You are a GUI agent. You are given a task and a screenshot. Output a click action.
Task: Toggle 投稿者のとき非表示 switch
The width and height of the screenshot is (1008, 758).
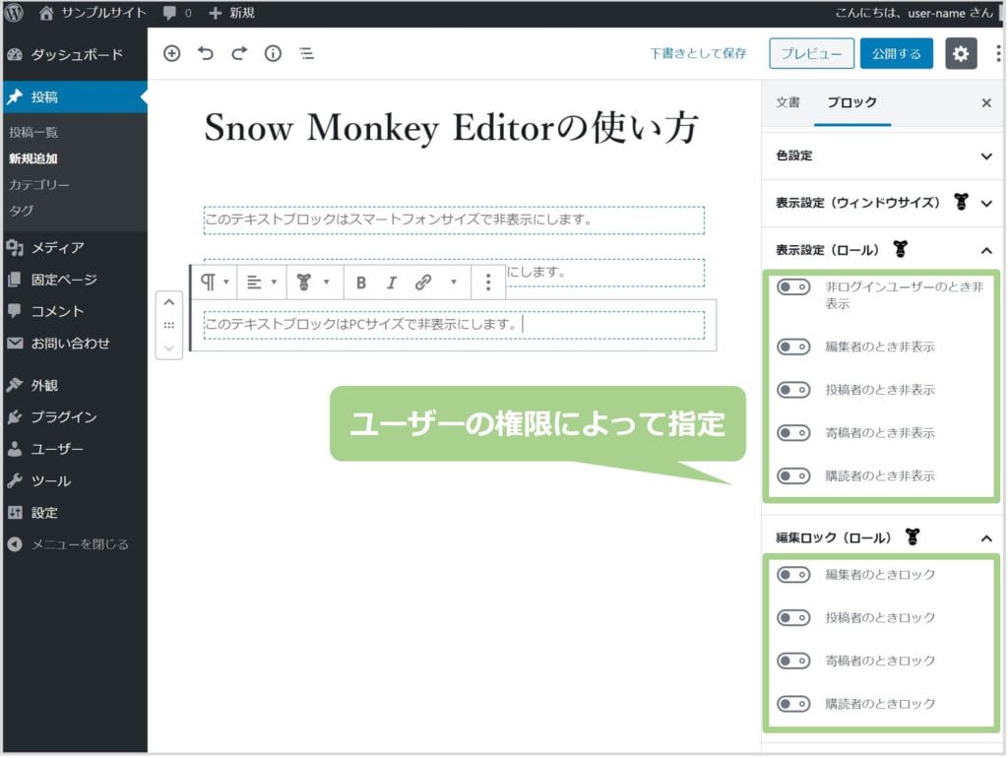(794, 390)
